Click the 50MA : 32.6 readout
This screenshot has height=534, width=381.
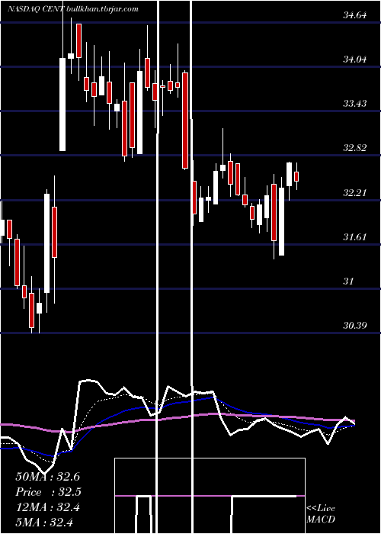pyautogui.click(x=48, y=477)
